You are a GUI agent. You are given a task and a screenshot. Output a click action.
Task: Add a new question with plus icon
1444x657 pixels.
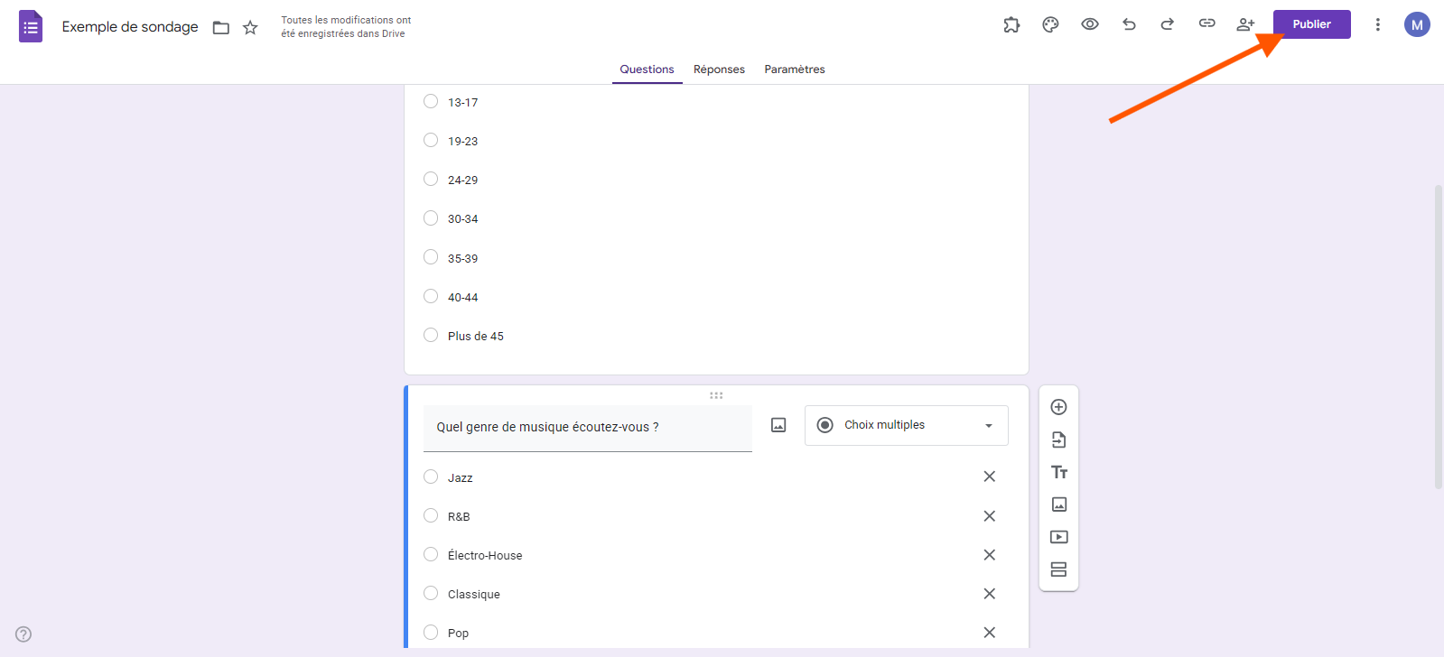[1059, 407]
